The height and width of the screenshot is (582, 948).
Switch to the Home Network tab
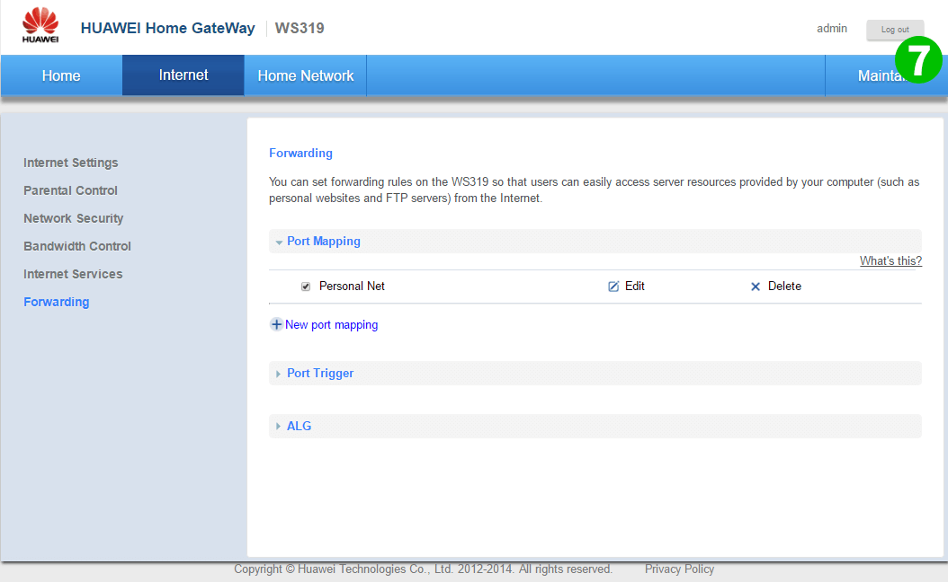[x=305, y=75]
